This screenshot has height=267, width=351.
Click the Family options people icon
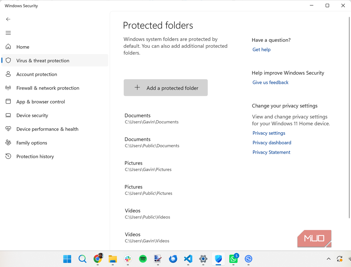pos(8,142)
